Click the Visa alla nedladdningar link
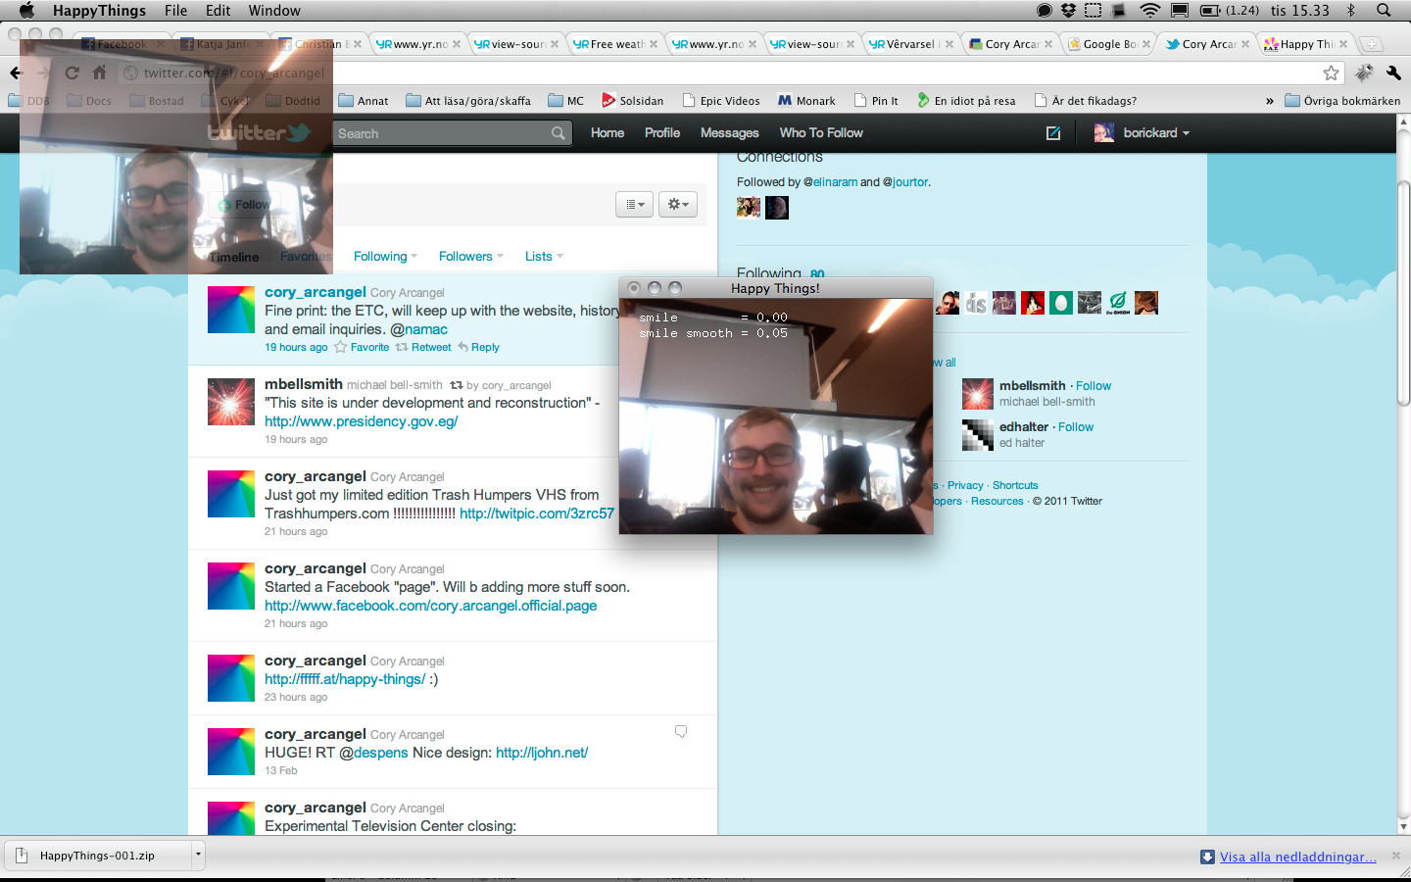Viewport: 1411px width, 882px height. click(1297, 857)
